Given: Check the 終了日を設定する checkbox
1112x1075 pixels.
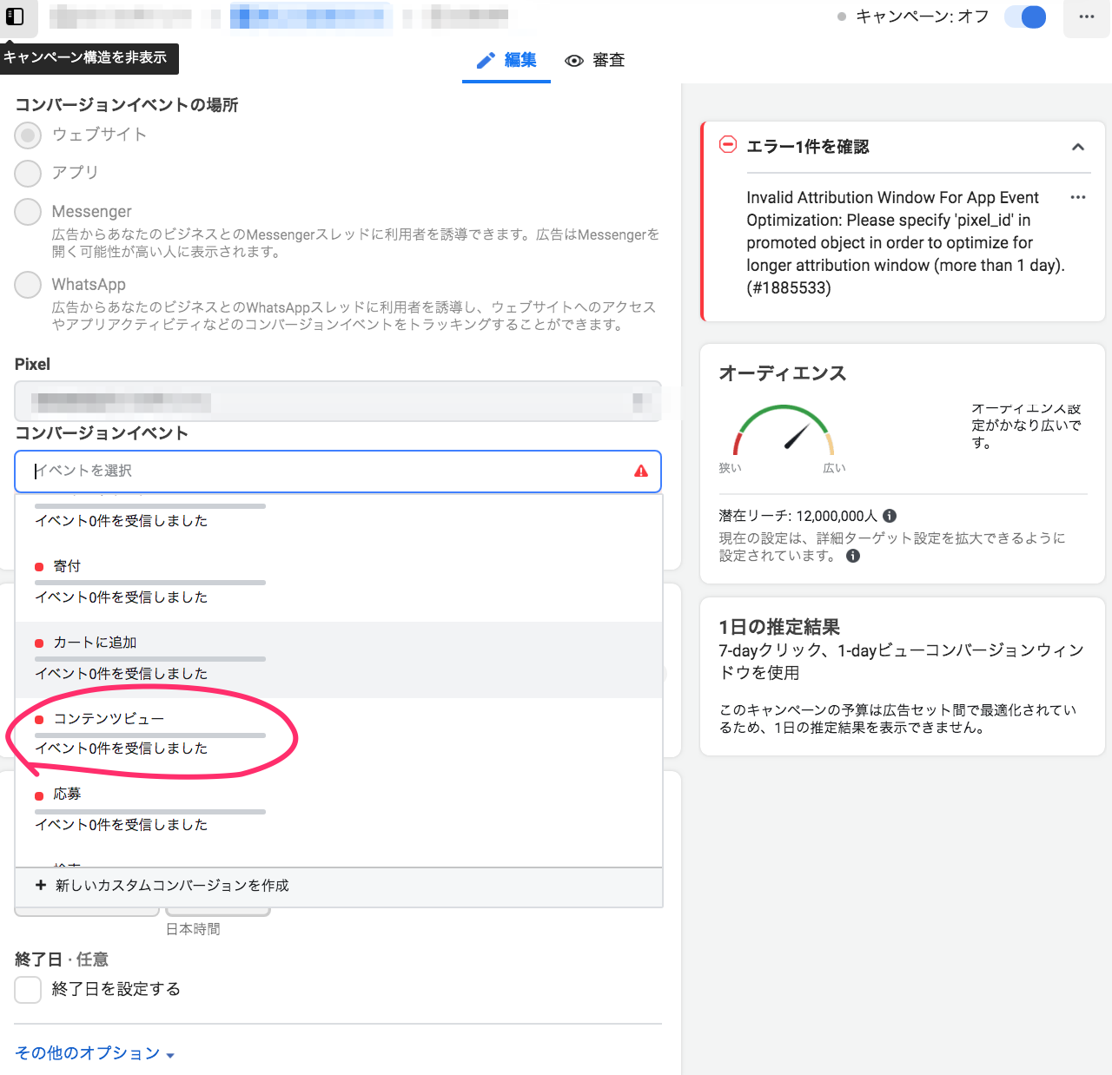Looking at the screenshot, I should coord(28,989).
